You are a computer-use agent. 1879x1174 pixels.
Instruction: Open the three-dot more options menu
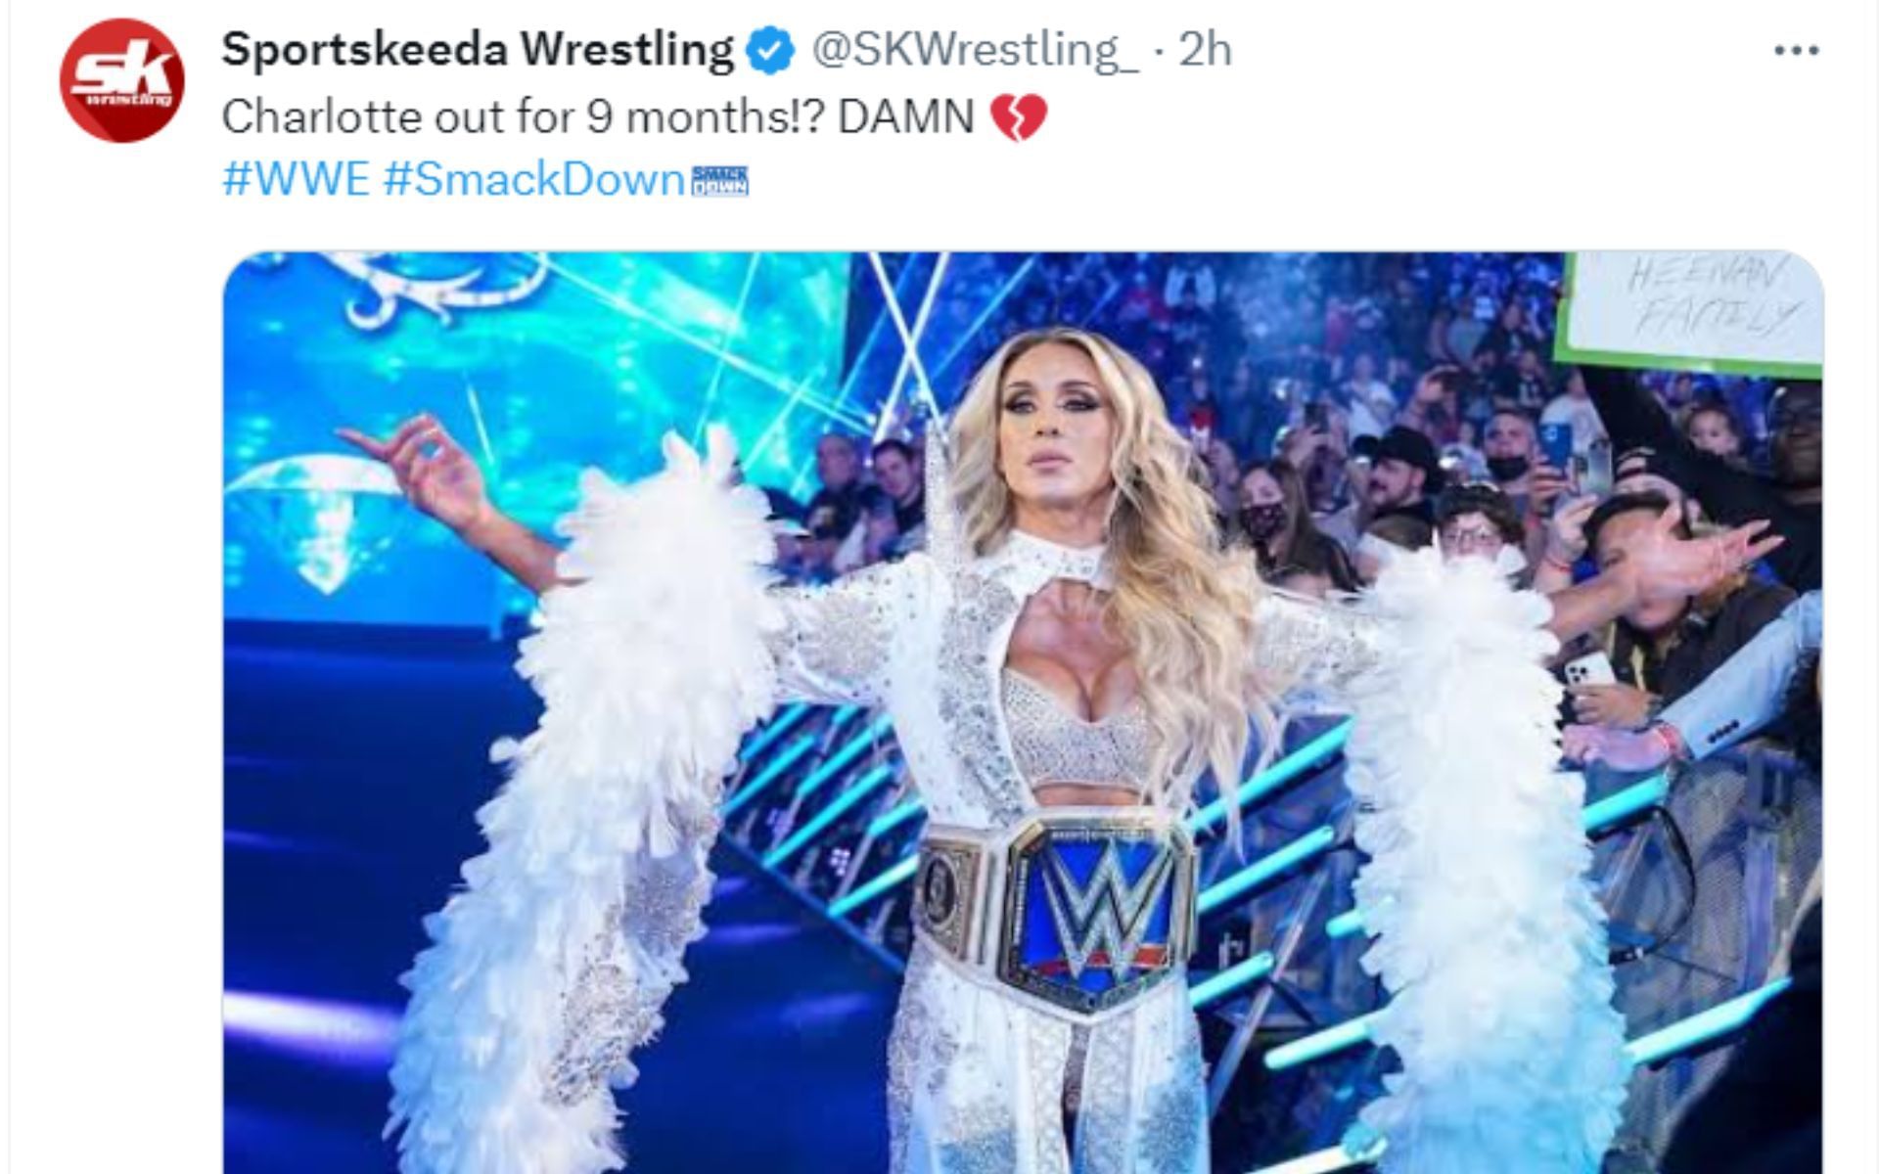[x=1797, y=52]
